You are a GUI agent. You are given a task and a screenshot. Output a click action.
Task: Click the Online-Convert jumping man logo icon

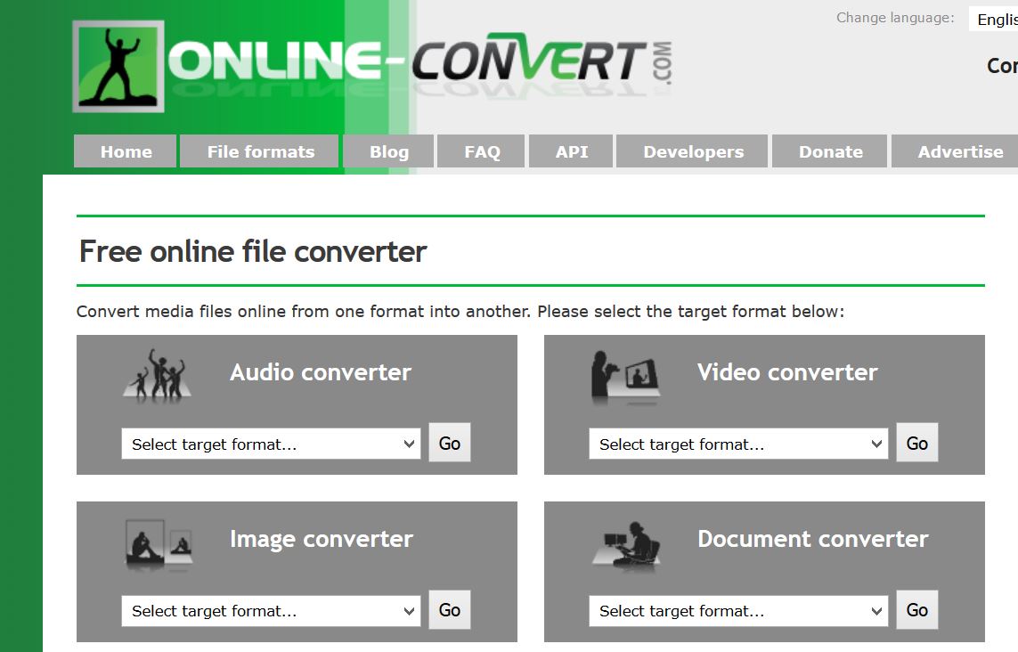click(118, 66)
